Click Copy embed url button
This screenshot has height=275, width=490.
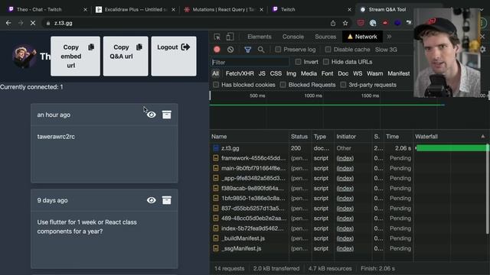click(75, 56)
